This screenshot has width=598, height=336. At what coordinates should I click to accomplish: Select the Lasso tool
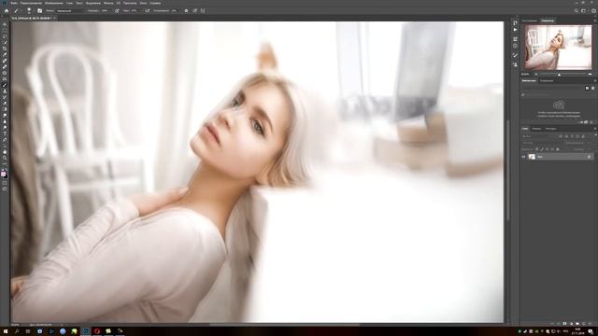pyautogui.click(x=5, y=36)
